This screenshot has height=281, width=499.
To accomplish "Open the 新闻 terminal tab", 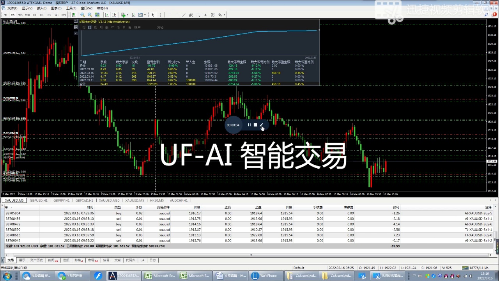I will 52,260.
